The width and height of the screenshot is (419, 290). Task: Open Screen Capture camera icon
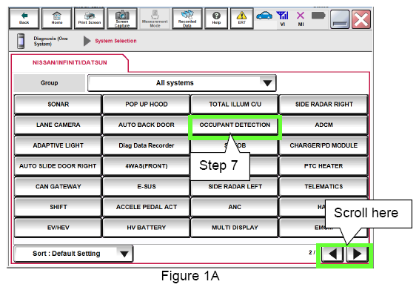click(x=122, y=19)
